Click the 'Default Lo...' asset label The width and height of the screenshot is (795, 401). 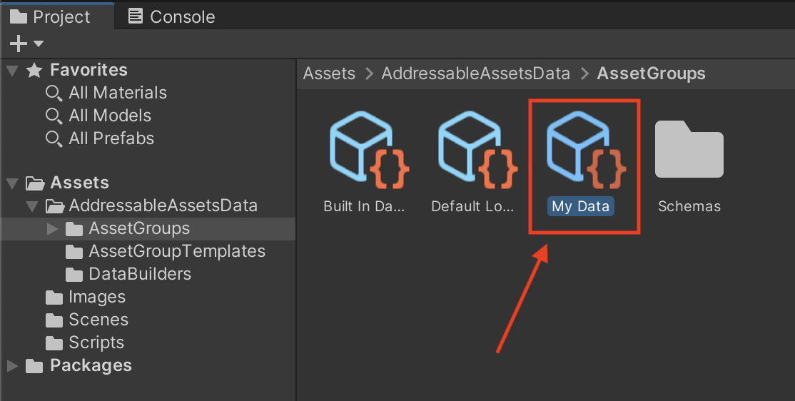pos(472,206)
